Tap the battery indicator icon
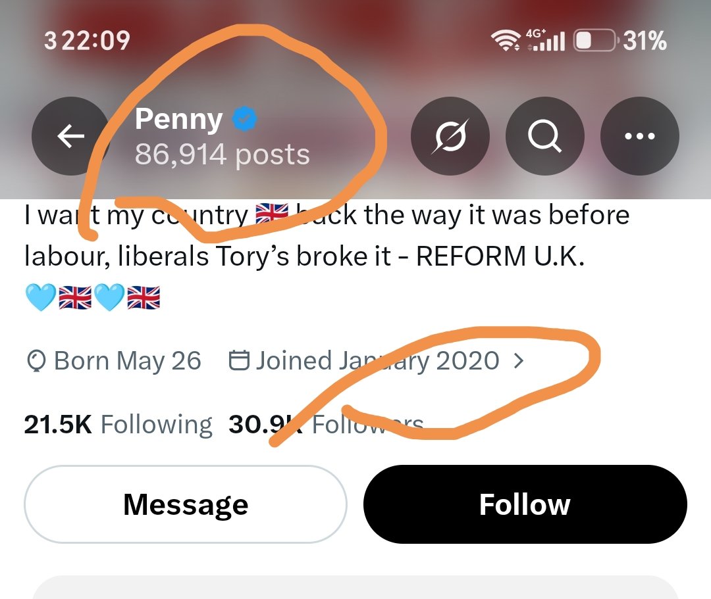Image resolution: width=711 pixels, height=599 pixels. pyautogui.click(x=595, y=40)
